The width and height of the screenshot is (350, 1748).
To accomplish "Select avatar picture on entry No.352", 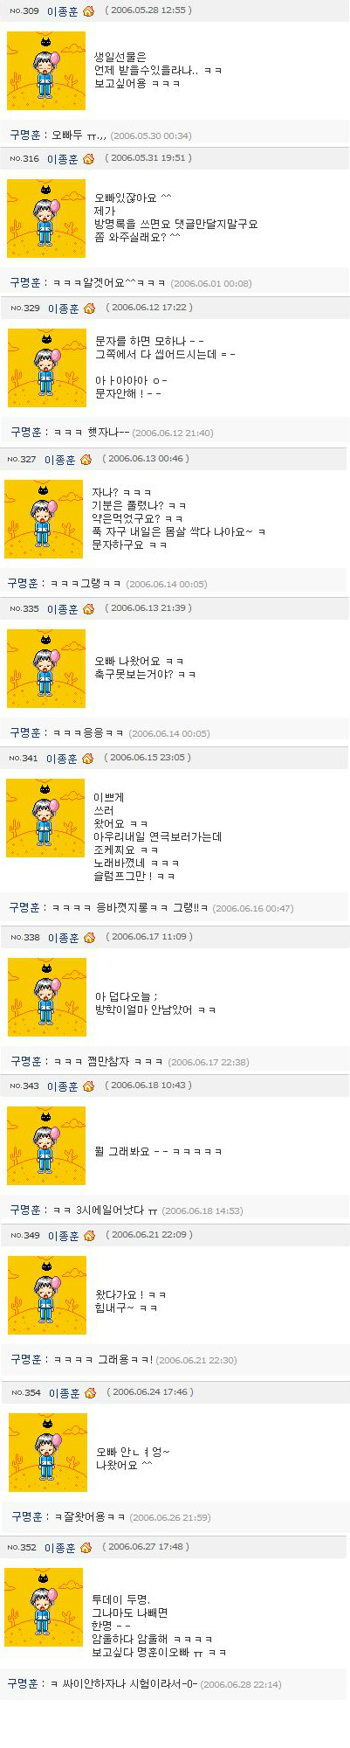I will 44,1607.
